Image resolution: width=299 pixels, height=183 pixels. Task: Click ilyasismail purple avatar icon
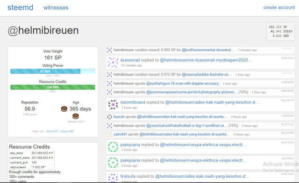pyautogui.click(x=113, y=62)
